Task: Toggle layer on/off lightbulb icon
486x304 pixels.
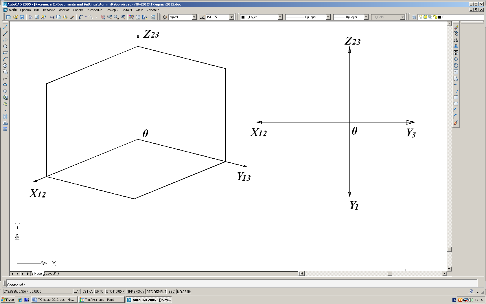Action: (421, 17)
